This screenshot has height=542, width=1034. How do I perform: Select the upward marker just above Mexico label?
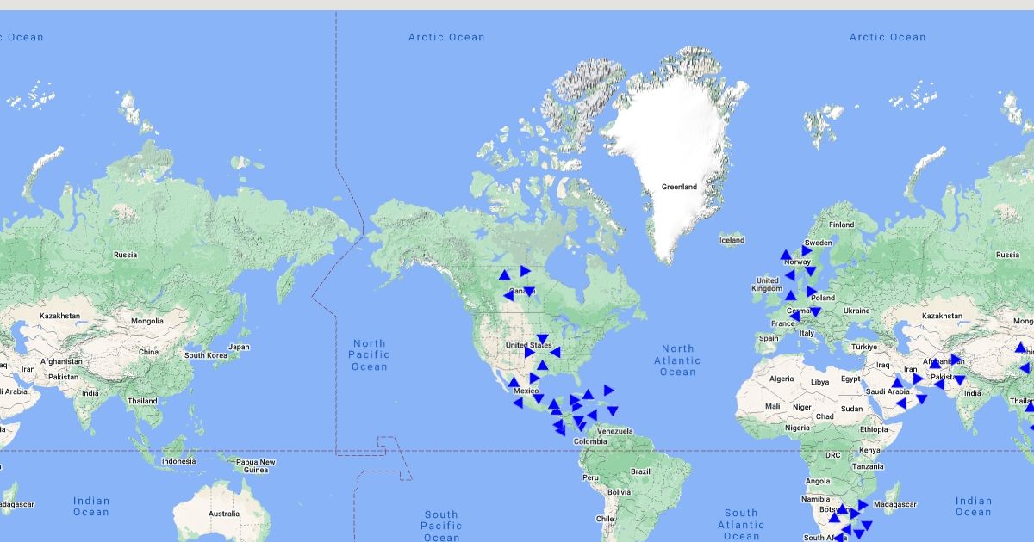coord(514,382)
